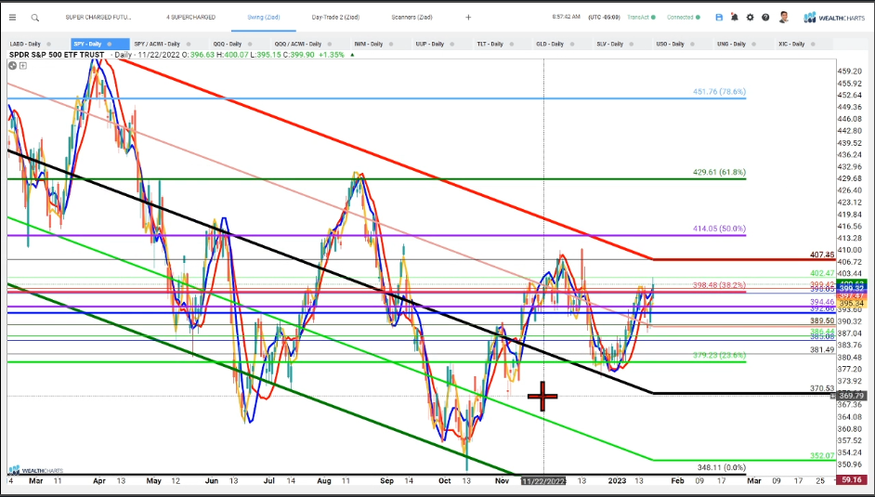Click the dot icon beside the LABD - Daily tab
Screen dimensions: 875x497
click(x=49, y=44)
